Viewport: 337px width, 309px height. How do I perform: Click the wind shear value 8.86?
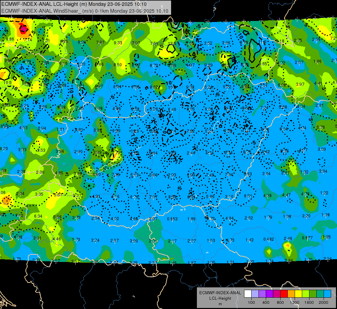pos(10,39)
